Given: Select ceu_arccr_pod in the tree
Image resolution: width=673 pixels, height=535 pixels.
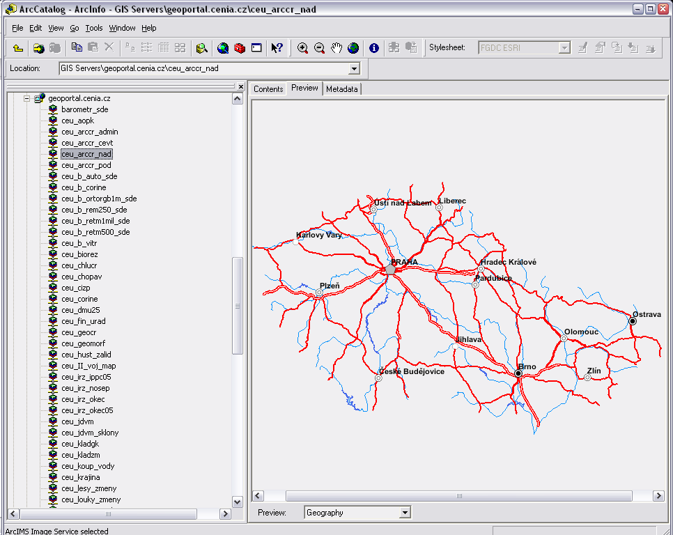Looking at the screenshot, I should click(x=86, y=165).
